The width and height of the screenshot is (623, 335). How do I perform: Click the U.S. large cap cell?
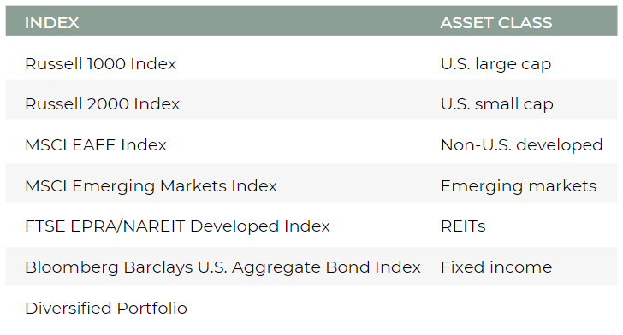tap(495, 63)
